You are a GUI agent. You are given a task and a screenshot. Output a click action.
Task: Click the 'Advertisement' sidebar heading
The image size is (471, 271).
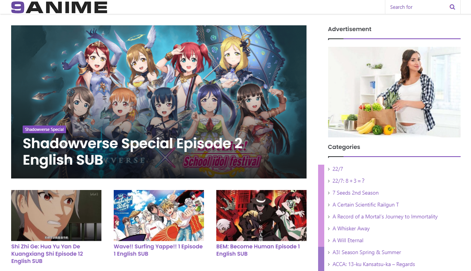(x=350, y=29)
